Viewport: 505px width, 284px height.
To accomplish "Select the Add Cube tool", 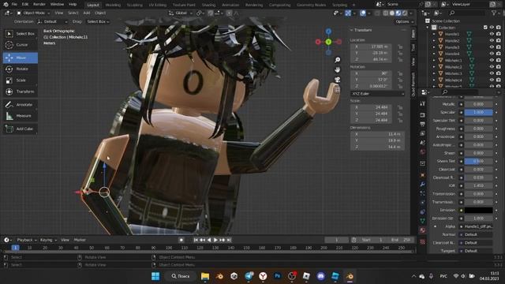I will [x=21, y=129].
